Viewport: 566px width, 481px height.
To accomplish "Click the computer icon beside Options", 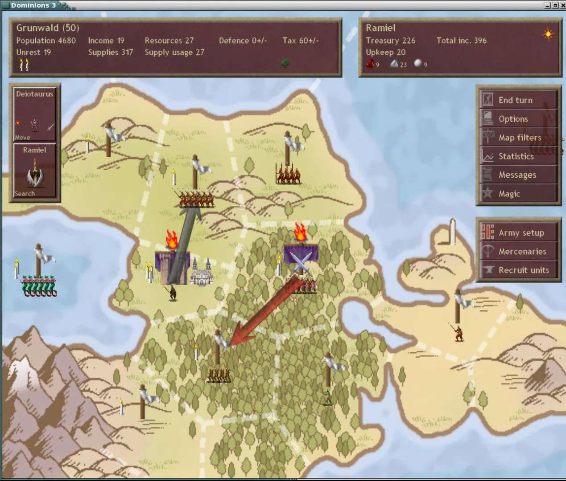I will point(488,118).
